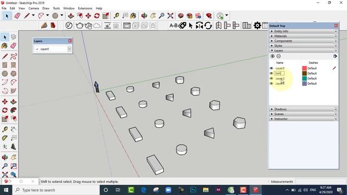Toggle visibility eye of layer being renamed

272,74
